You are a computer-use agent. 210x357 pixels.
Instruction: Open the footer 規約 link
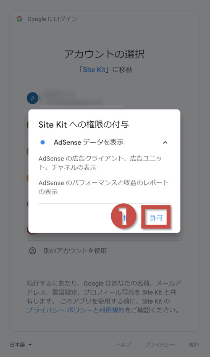[x=194, y=345]
